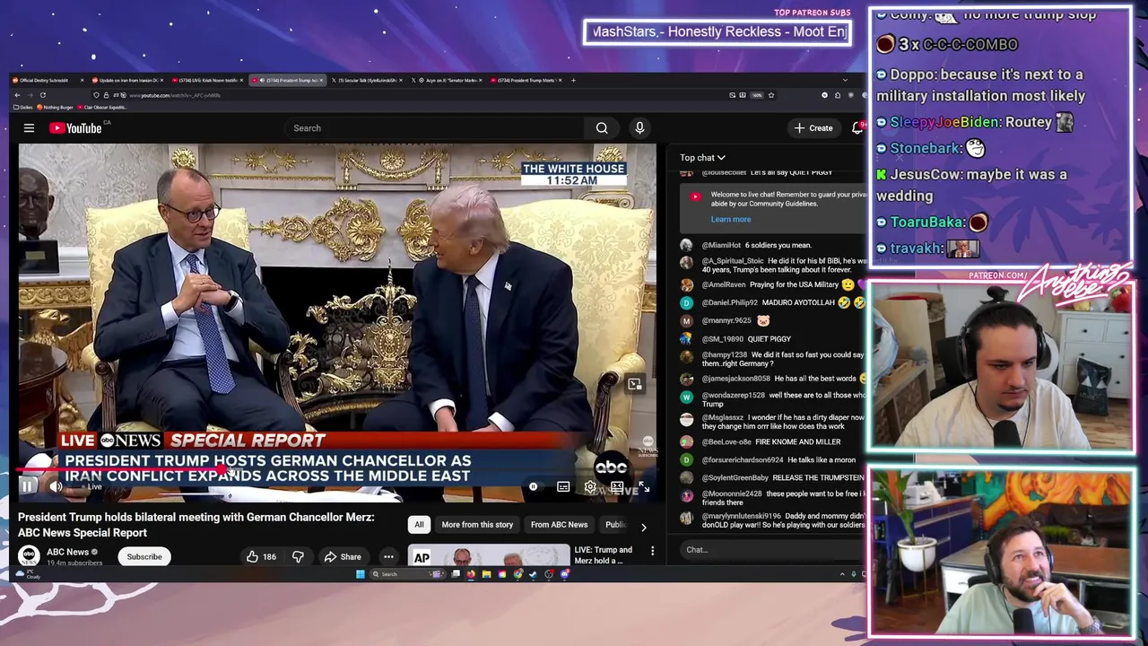This screenshot has height=646, width=1148.
Task: Click the Share button
Action: [343, 557]
